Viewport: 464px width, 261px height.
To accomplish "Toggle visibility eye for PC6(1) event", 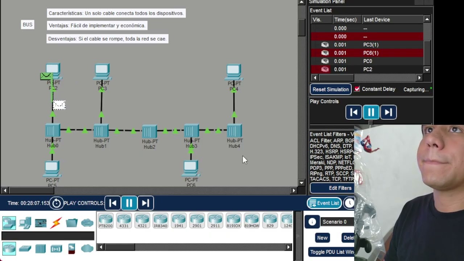I will click(325, 53).
